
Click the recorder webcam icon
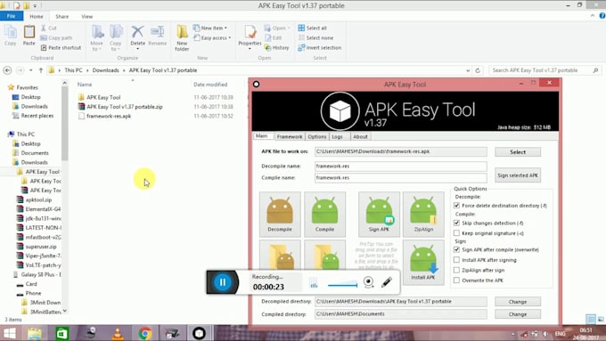pos(369,282)
